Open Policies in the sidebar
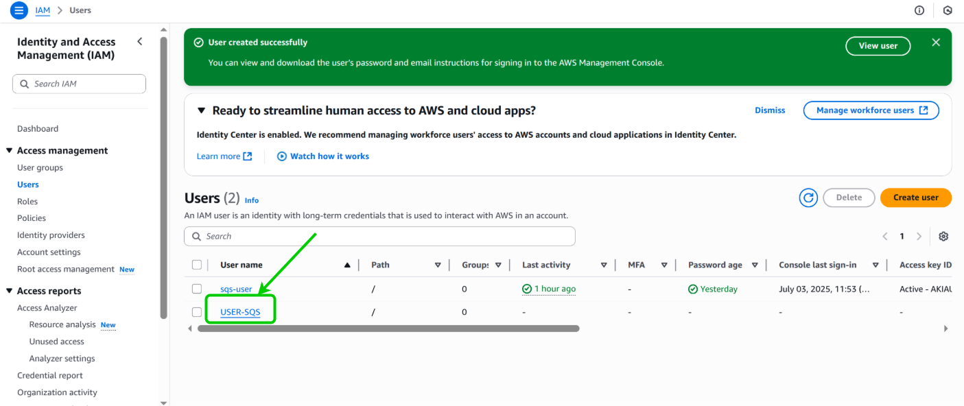The image size is (964, 406). 32,218
